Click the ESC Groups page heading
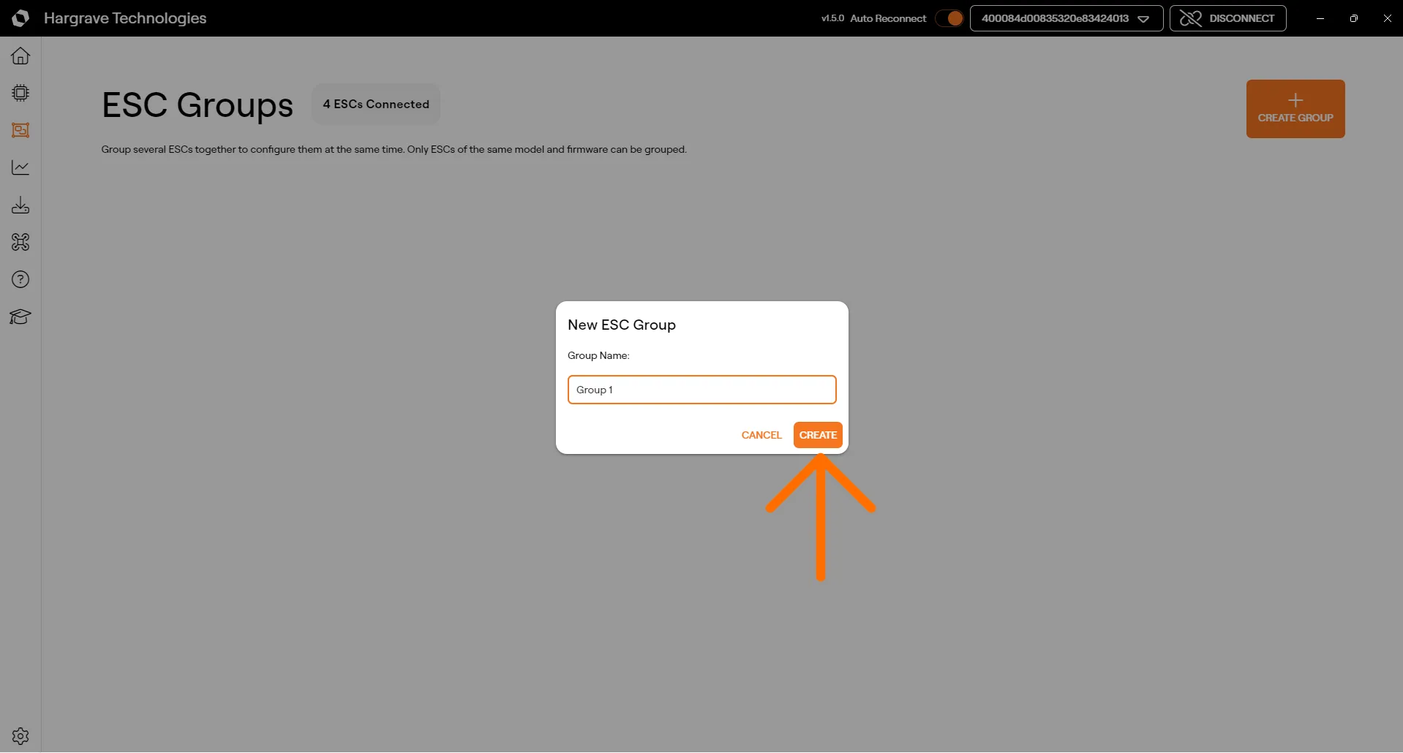 pos(198,105)
